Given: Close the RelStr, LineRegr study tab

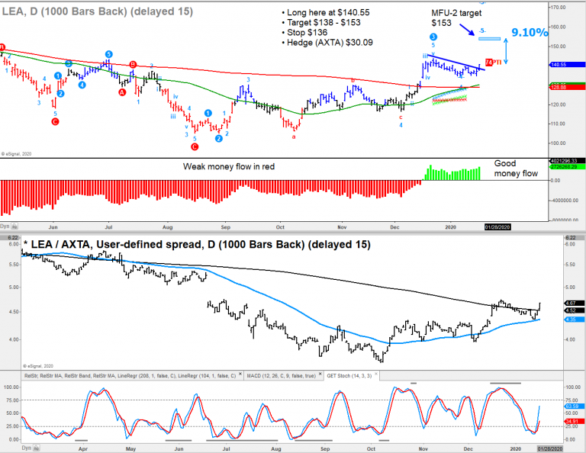Looking at the screenshot, I should [240, 374].
